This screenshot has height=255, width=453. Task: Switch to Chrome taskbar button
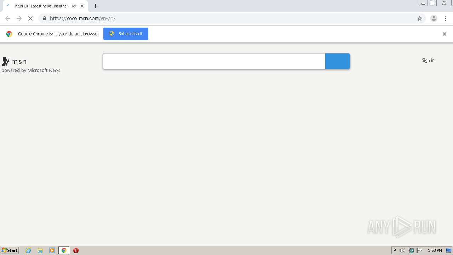[64, 250]
